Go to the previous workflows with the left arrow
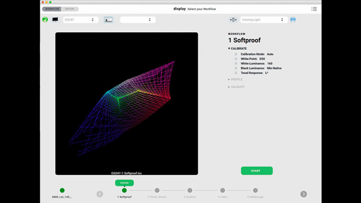 click(x=100, y=194)
